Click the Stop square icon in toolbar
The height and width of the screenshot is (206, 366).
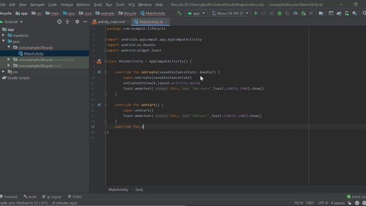pos(311,13)
